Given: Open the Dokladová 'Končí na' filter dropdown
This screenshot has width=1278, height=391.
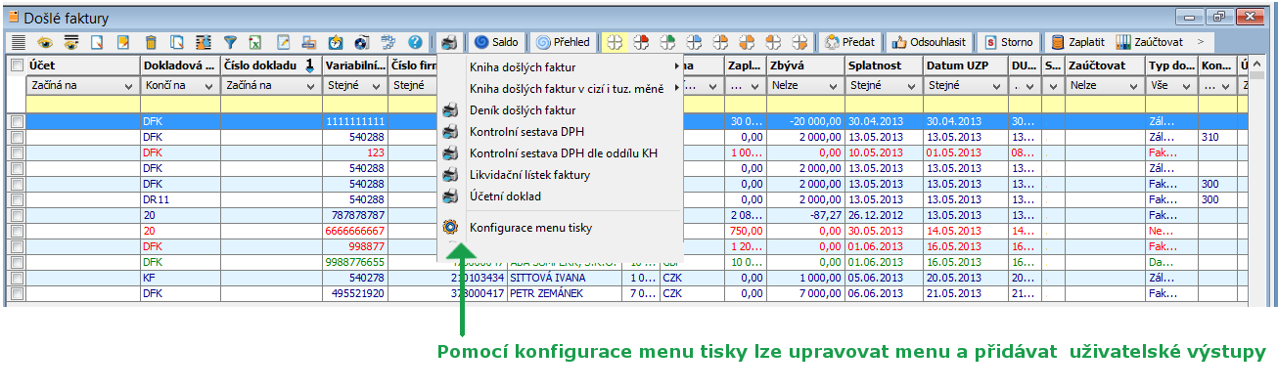Looking at the screenshot, I should coord(210,86).
